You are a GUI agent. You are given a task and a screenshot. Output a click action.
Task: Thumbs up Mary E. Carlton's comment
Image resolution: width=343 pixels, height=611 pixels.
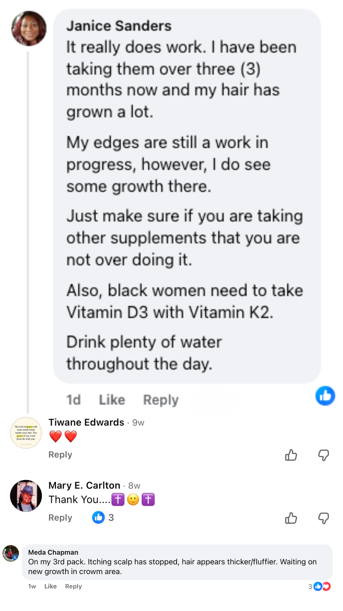[x=291, y=518]
